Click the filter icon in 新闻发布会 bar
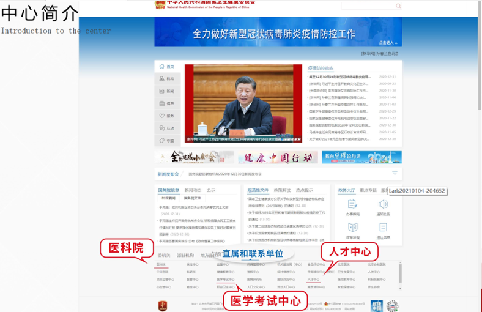The image size is (482, 312). pos(395,173)
